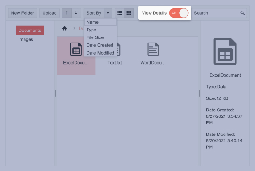Click the Date Modified value 8/20/2021

pyautogui.click(x=224, y=144)
